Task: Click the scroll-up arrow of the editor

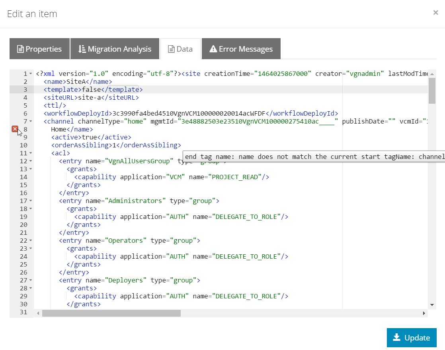Action: (432, 74)
